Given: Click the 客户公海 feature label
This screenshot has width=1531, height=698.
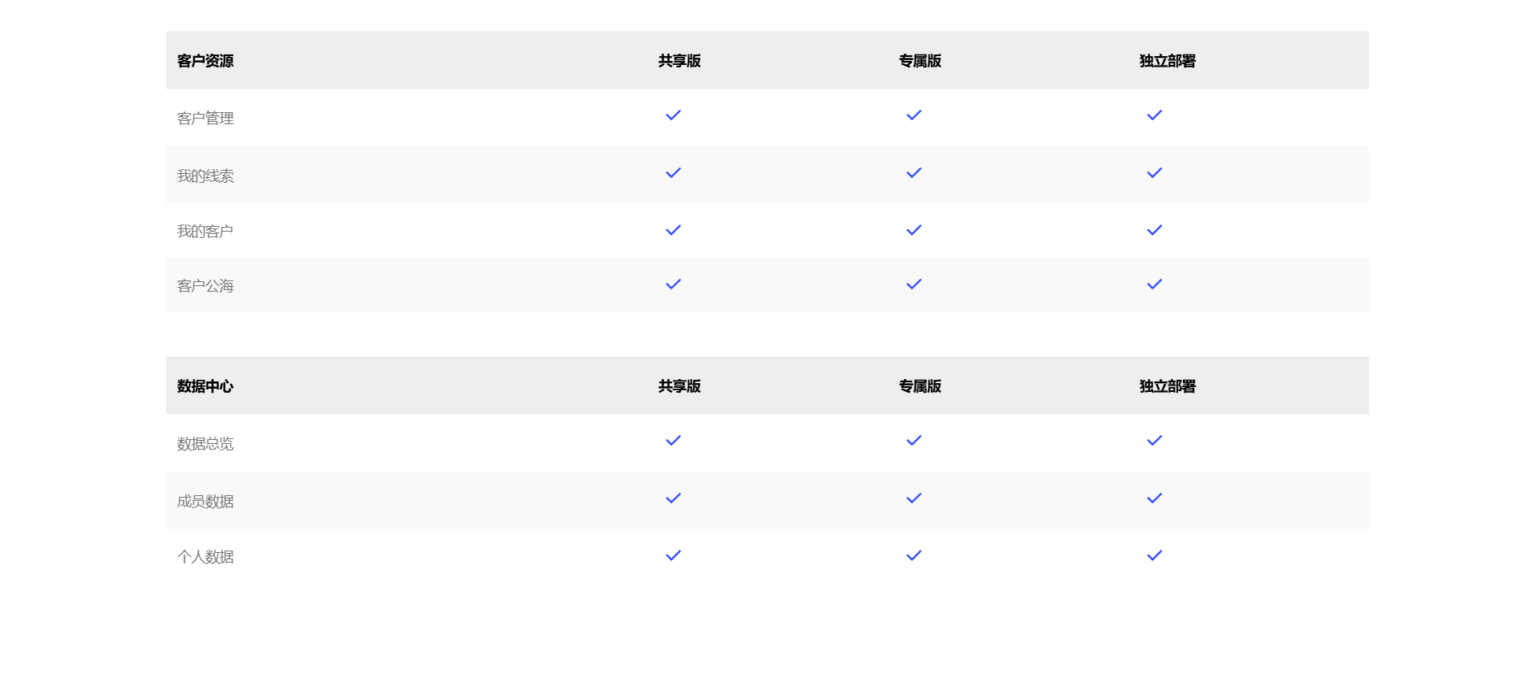Looking at the screenshot, I should pyautogui.click(x=205, y=286).
